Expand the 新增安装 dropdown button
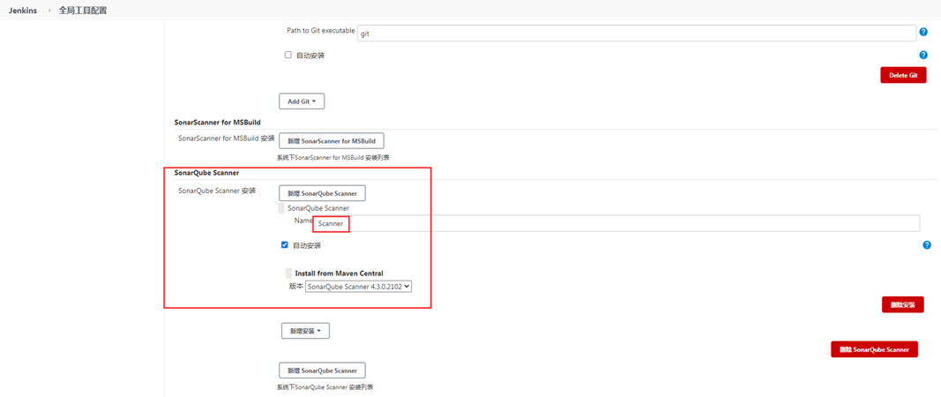 (x=305, y=331)
